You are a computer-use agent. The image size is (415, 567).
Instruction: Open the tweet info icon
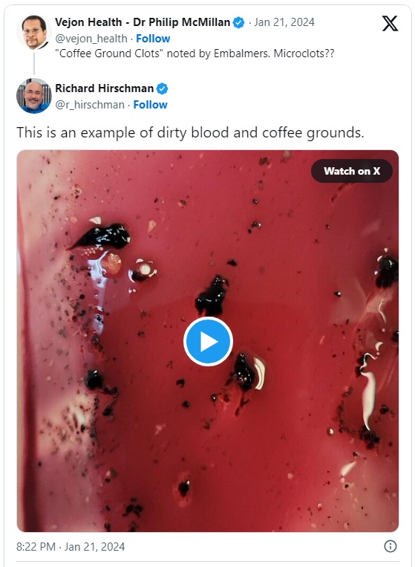[x=390, y=546]
